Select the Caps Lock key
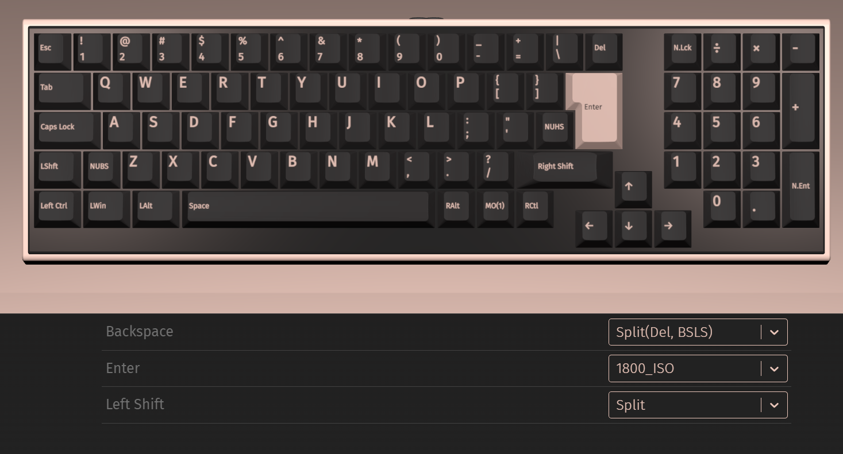The image size is (843, 454). click(x=67, y=130)
